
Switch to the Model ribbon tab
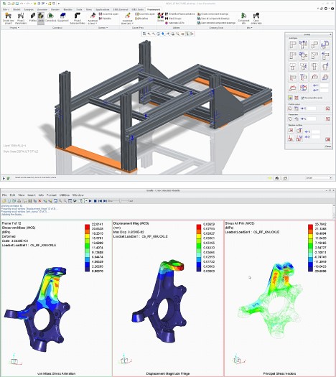click(17, 9)
